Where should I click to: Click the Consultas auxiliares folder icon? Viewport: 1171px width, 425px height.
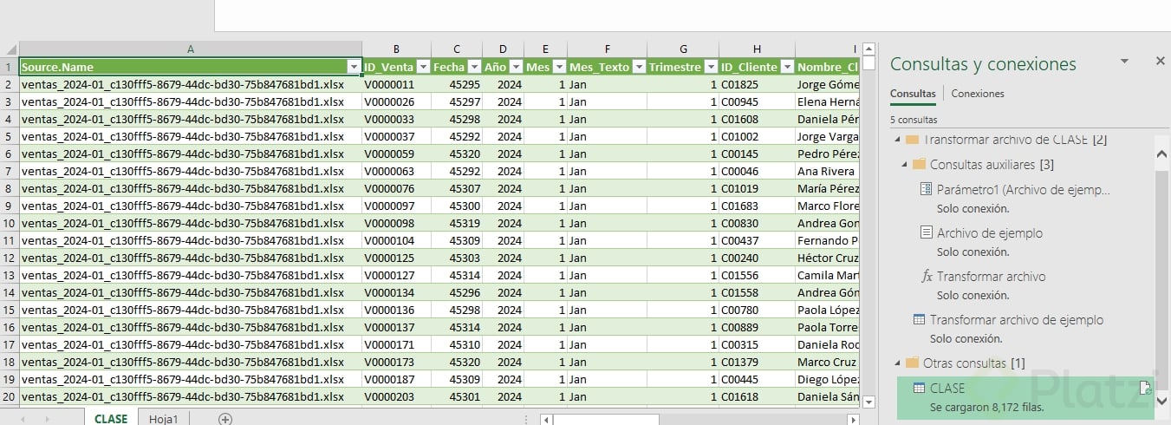point(919,164)
